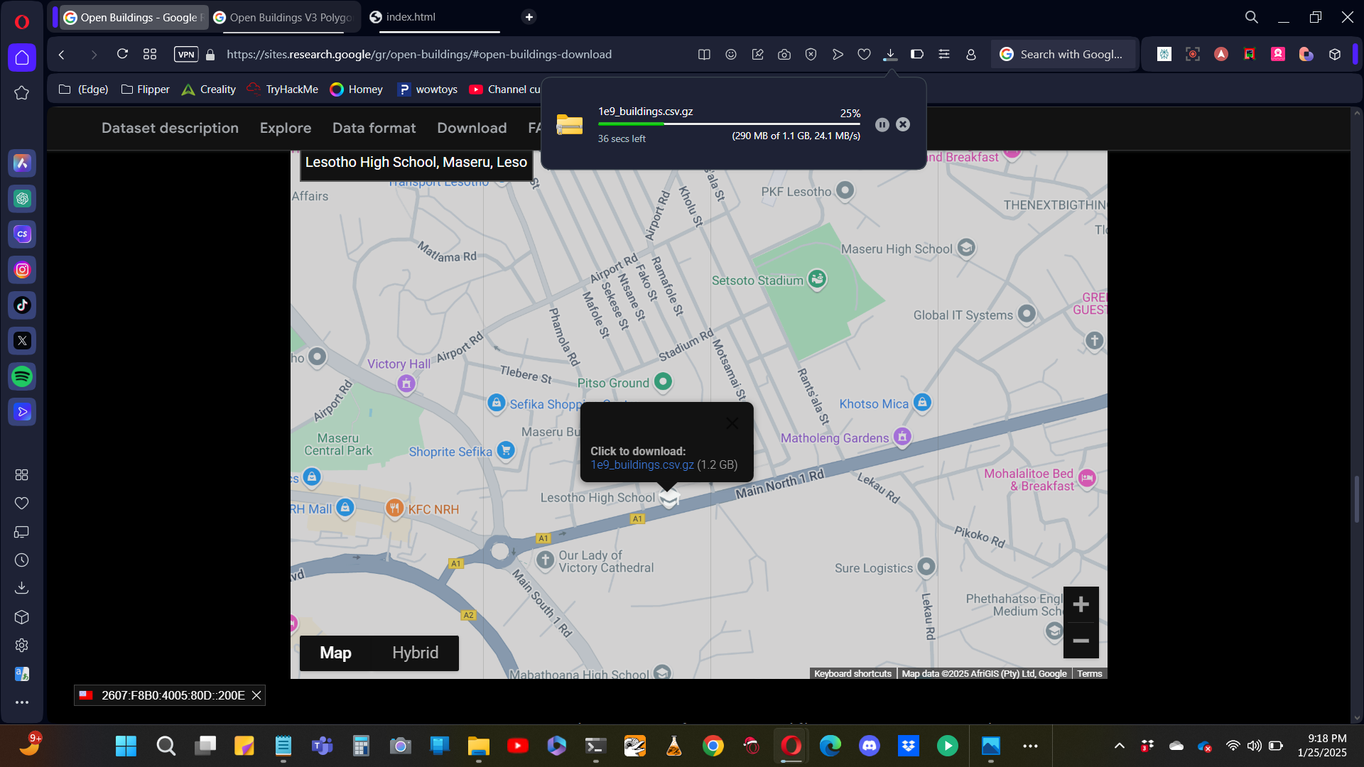Reload the current page
Screen dimensions: 1364x767
pyautogui.click(x=122, y=55)
